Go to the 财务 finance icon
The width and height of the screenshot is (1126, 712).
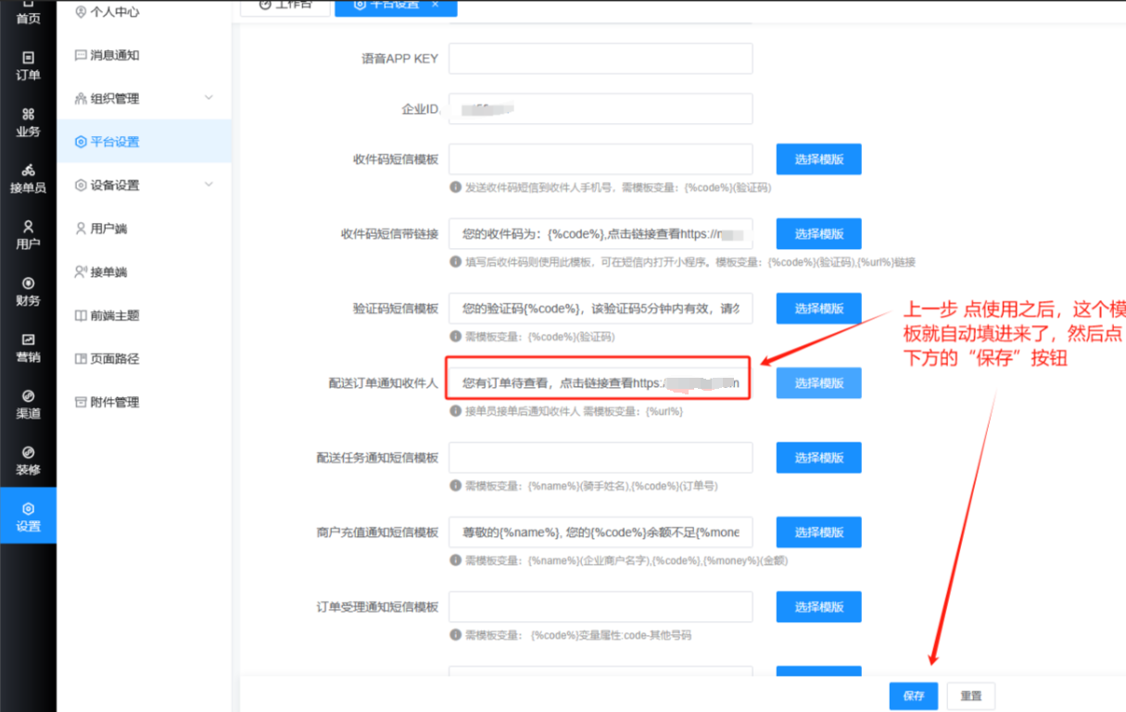[28, 283]
